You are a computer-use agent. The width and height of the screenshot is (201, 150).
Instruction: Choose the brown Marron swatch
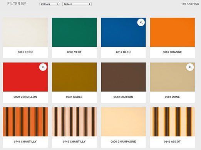click(x=123, y=77)
